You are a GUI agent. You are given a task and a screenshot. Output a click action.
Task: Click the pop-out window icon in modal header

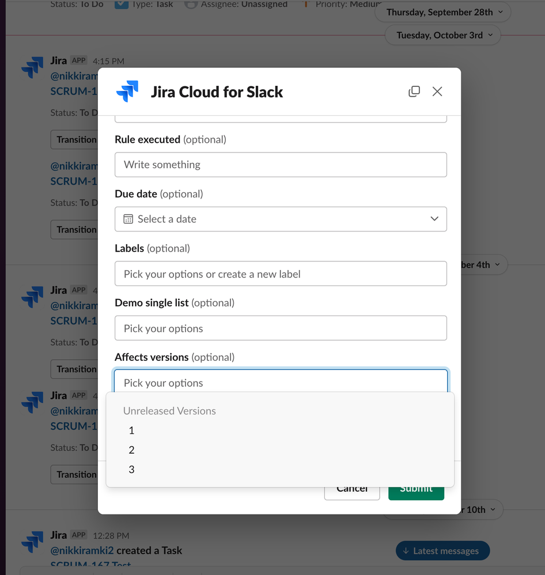point(414,92)
